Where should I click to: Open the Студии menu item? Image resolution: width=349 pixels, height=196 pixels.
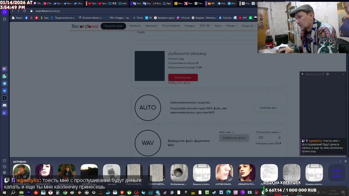(189, 26)
